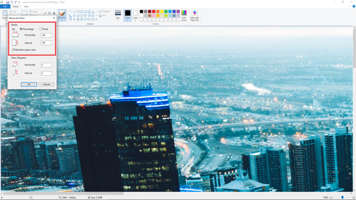Open Edit colors palette
Viewport: 356px width, 200px height.
tap(184, 16)
